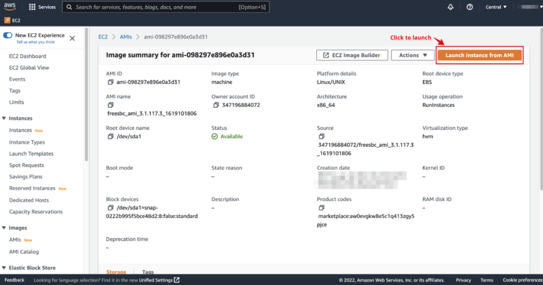Open the Central region dropdown
The image size is (543, 285).
tap(496, 7)
